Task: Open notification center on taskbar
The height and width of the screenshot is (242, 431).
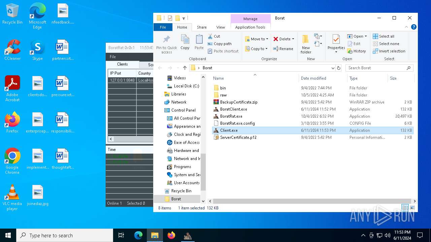Action: point(420,235)
